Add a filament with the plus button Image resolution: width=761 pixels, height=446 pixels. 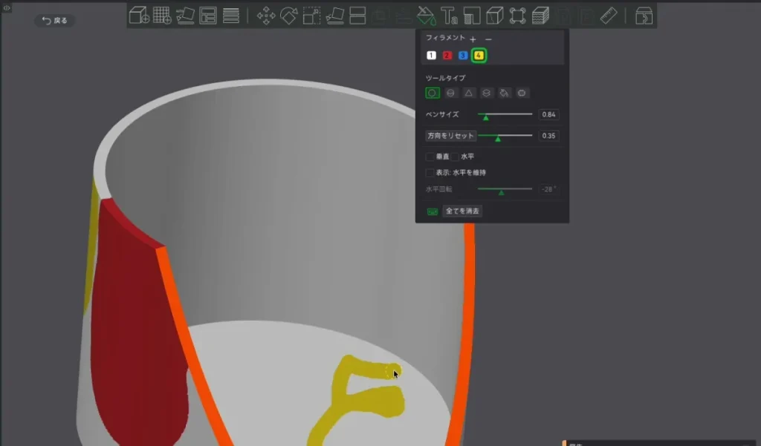[x=473, y=39]
